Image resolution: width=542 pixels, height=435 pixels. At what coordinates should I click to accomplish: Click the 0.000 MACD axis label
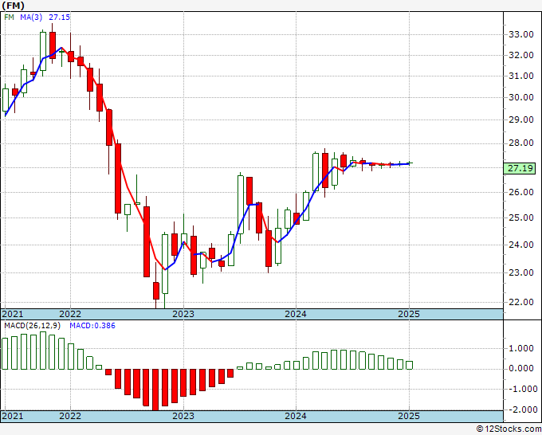coord(521,368)
